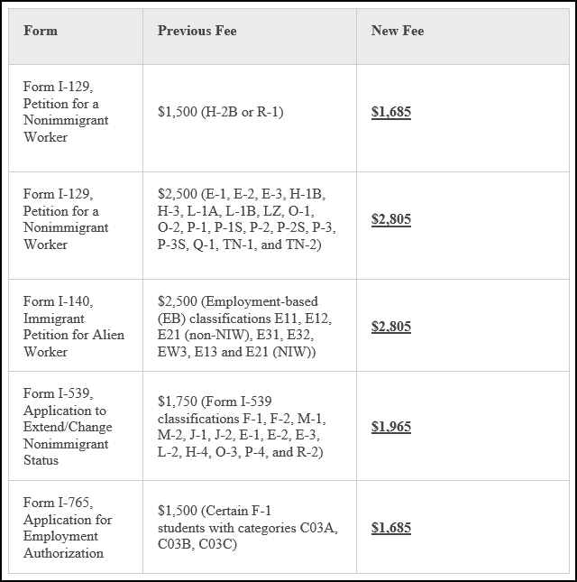
Task: Select the 'Previous Fee' column header
Action: pyautogui.click(x=197, y=31)
